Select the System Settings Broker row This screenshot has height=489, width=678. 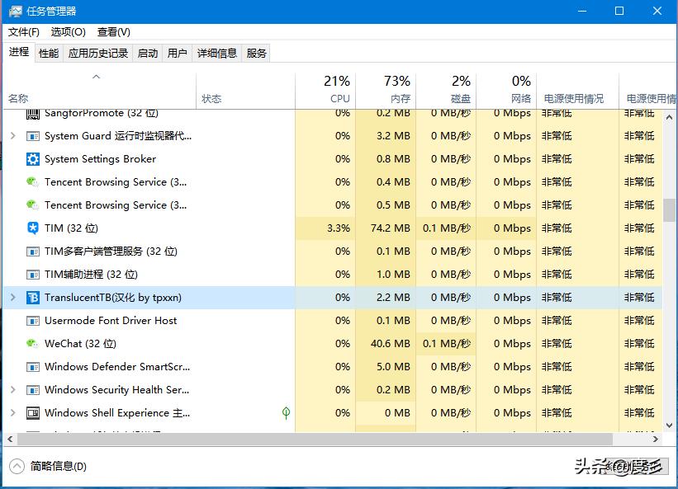(333, 159)
